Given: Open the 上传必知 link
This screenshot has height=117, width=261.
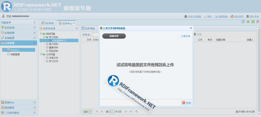Looking at the screenshot, I should pos(185,36).
